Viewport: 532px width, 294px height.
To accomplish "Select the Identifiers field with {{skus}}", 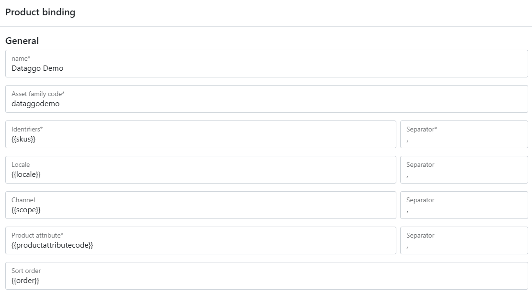I will coord(200,139).
